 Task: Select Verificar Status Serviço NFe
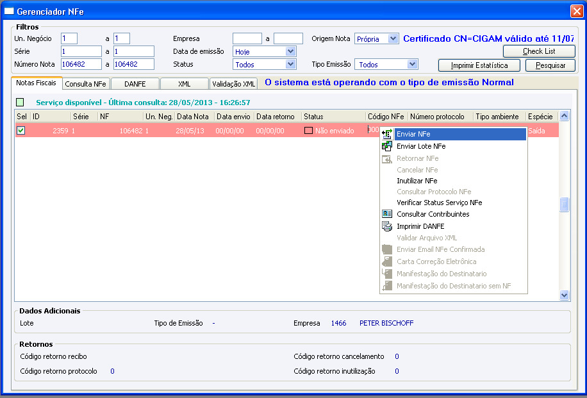(x=453, y=203)
